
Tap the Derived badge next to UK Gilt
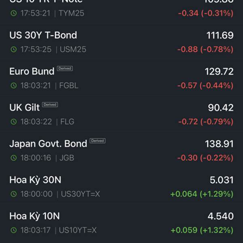click(50, 104)
